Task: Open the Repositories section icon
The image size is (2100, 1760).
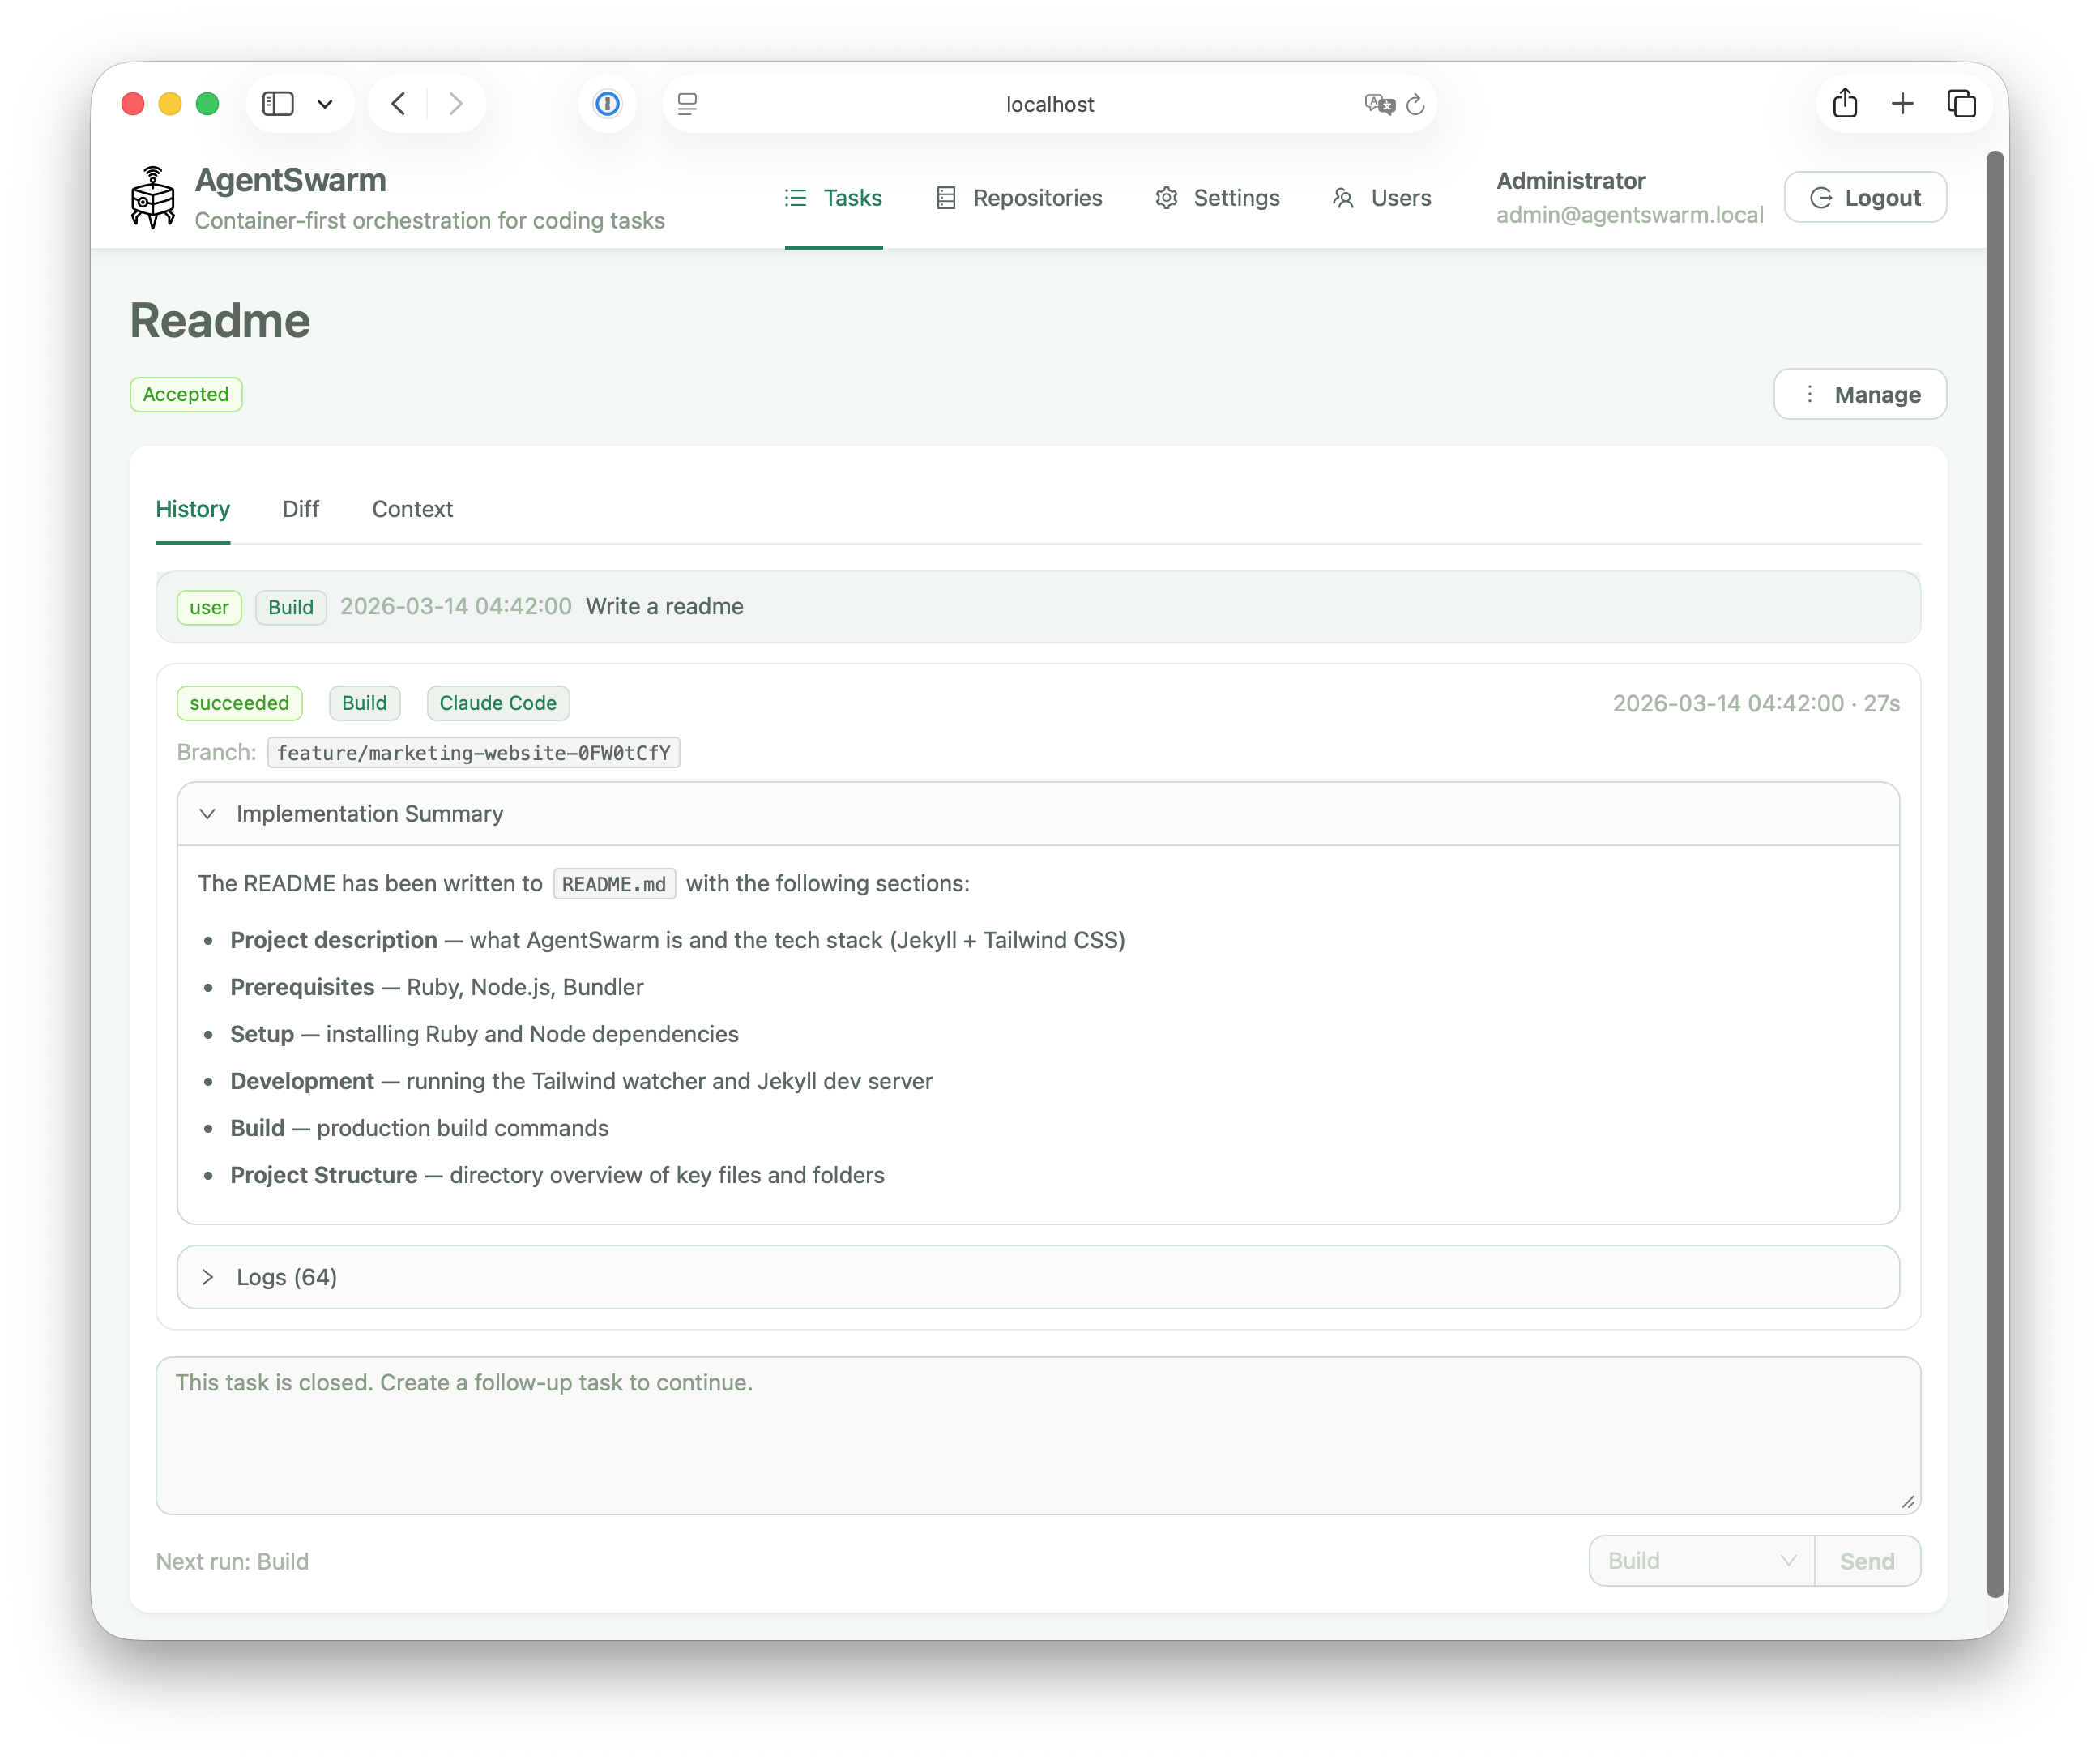Action: (946, 197)
